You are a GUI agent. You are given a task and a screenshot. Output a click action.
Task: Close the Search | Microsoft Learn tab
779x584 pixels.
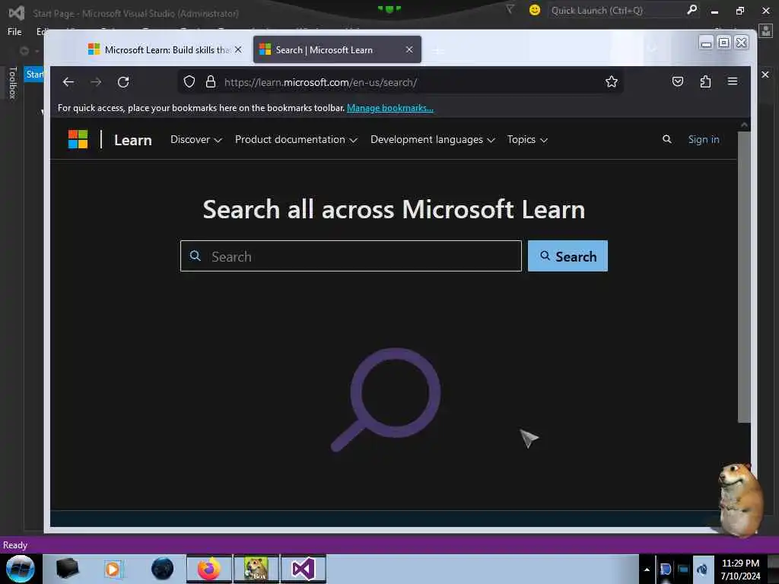(x=409, y=49)
